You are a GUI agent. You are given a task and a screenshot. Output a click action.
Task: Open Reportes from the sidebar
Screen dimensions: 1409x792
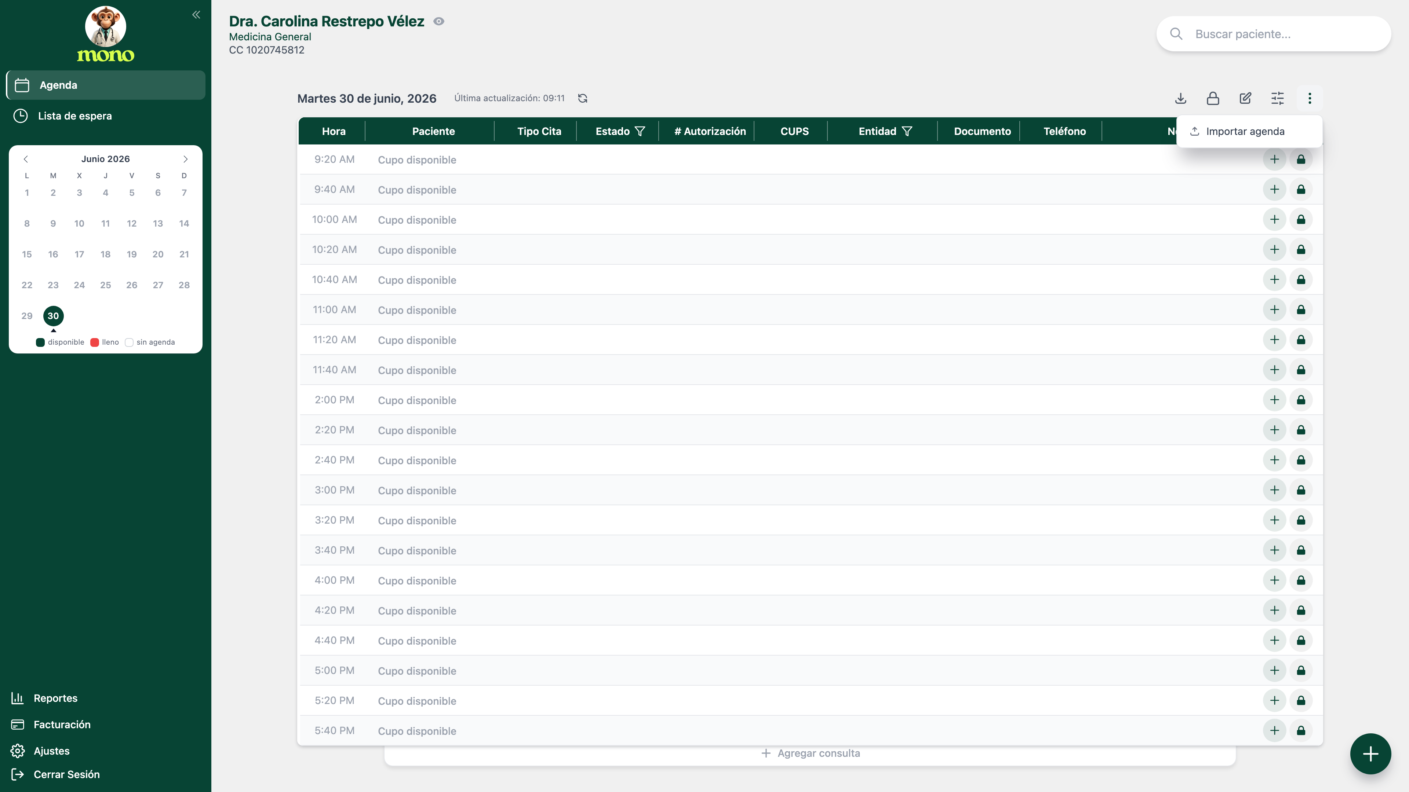[x=44, y=698]
